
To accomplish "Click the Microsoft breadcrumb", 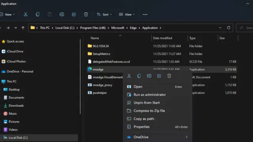I will click(x=118, y=28).
